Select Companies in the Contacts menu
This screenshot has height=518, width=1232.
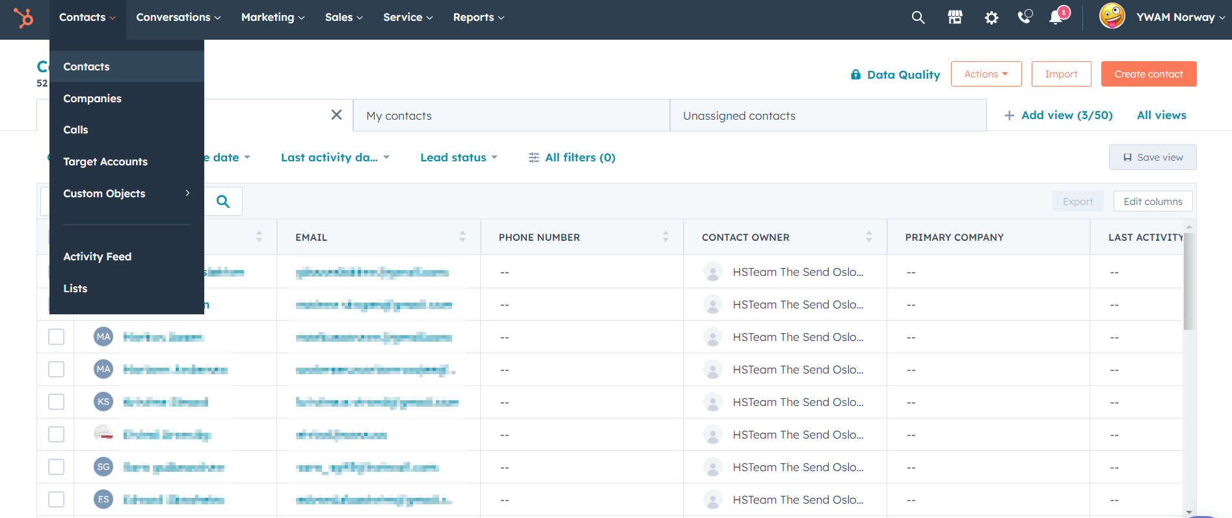[127, 98]
